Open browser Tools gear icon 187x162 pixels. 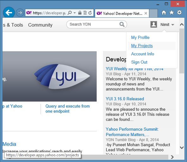coord(179,13)
